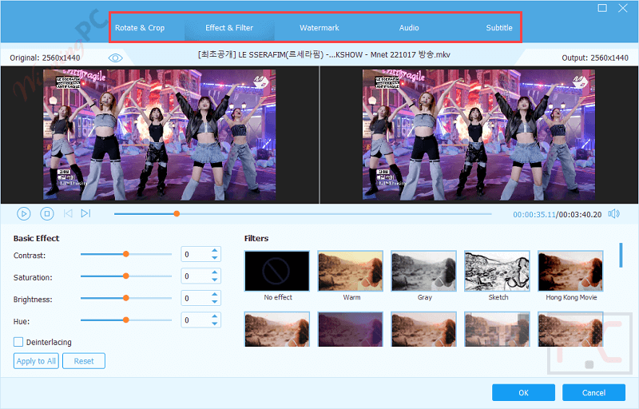Click the Saturation slider handle
The image size is (639, 409).
pos(126,276)
